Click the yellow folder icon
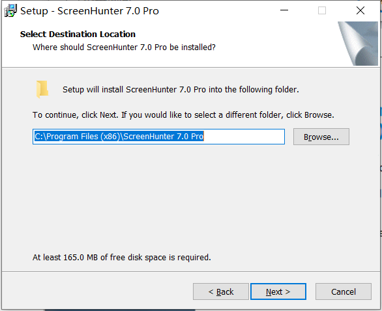The width and height of the screenshot is (382, 311). click(x=42, y=89)
